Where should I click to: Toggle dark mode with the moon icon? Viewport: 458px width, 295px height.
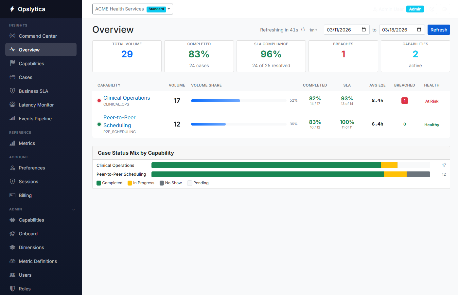click(432, 9)
